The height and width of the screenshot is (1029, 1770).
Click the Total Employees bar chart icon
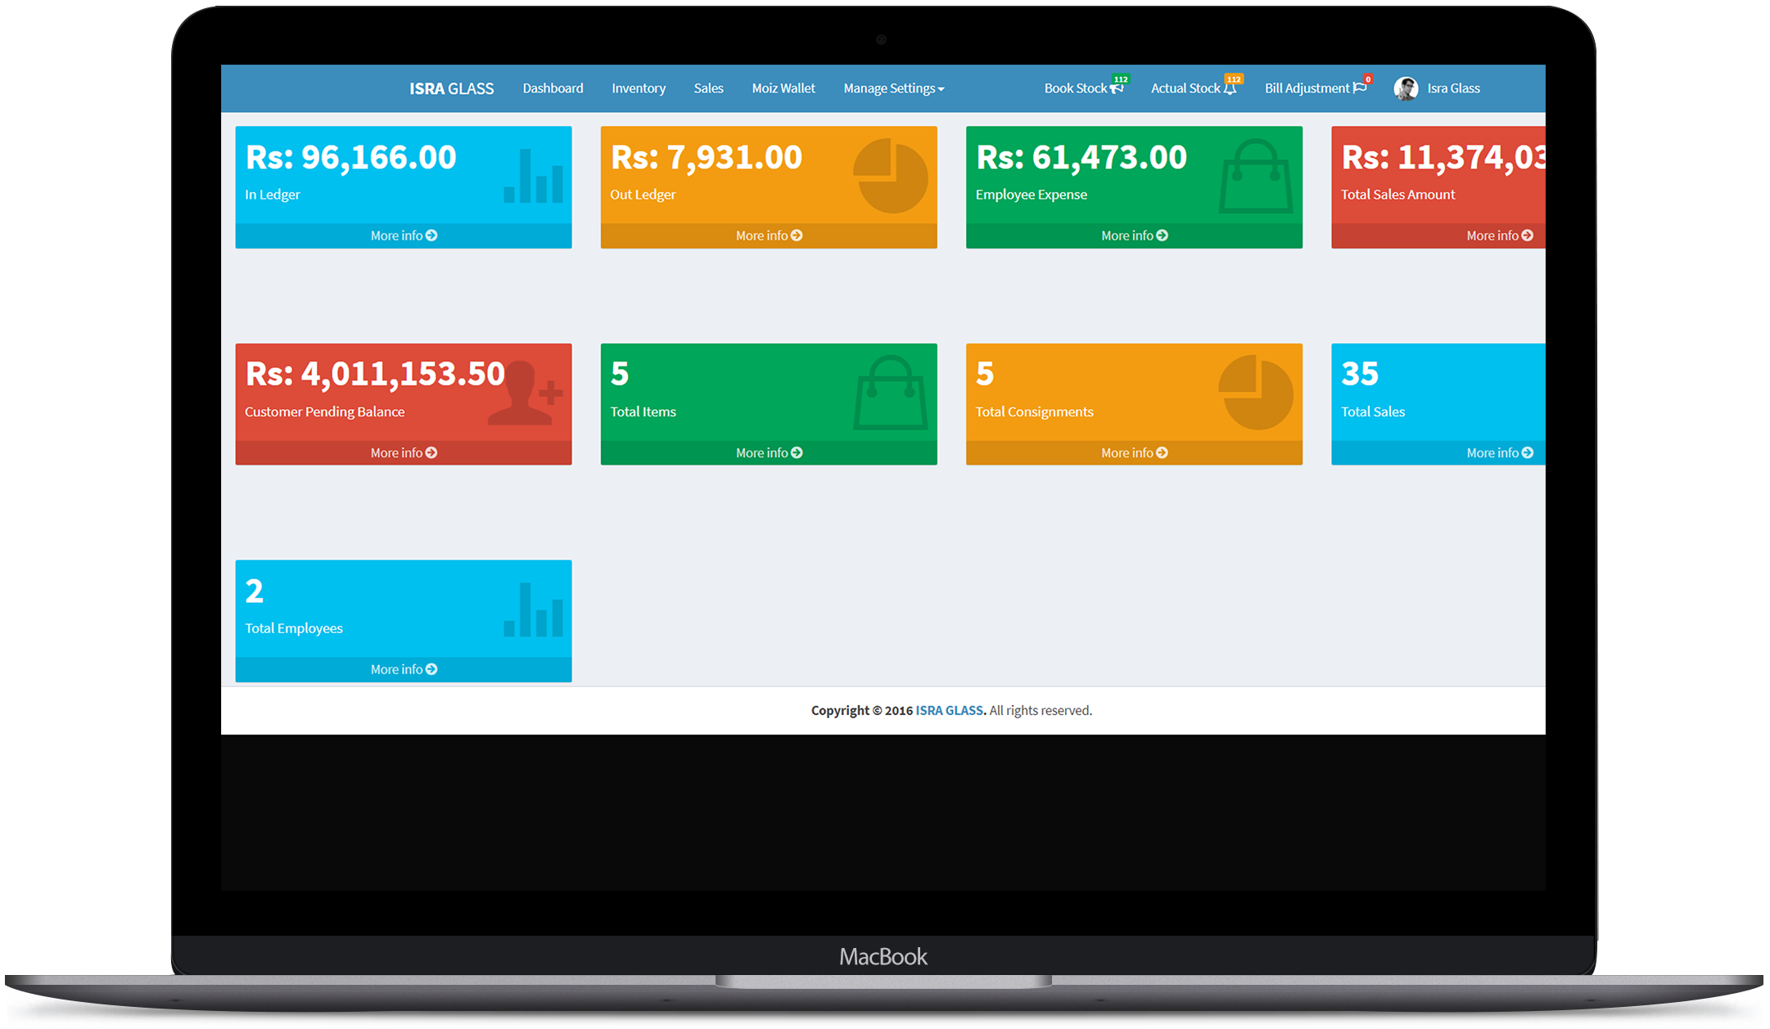(x=533, y=609)
